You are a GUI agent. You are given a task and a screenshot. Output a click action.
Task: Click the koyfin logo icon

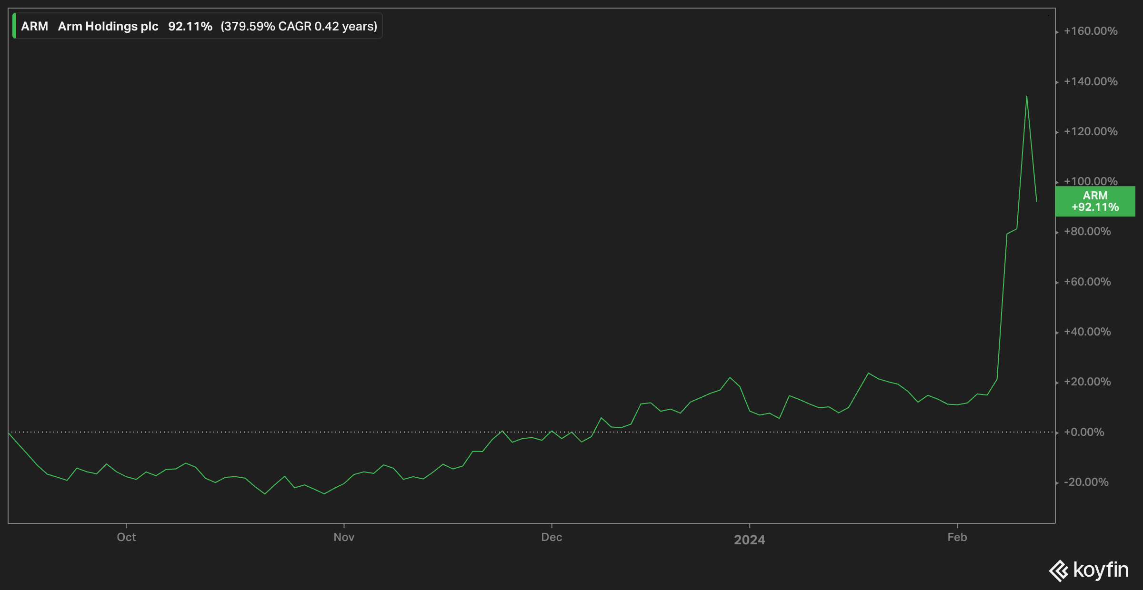[x=1059, y=570]
